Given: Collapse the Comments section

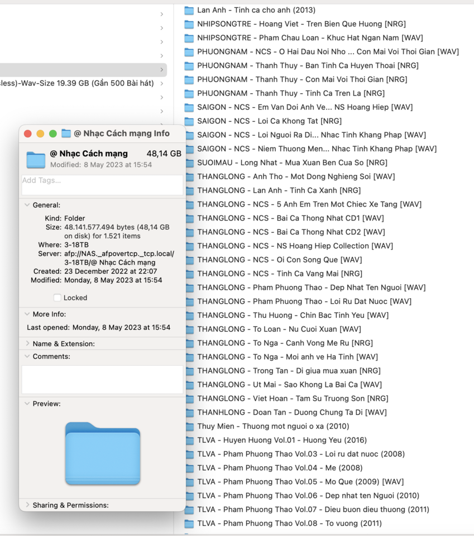Looking at the screenshot, I should point(27,356).
